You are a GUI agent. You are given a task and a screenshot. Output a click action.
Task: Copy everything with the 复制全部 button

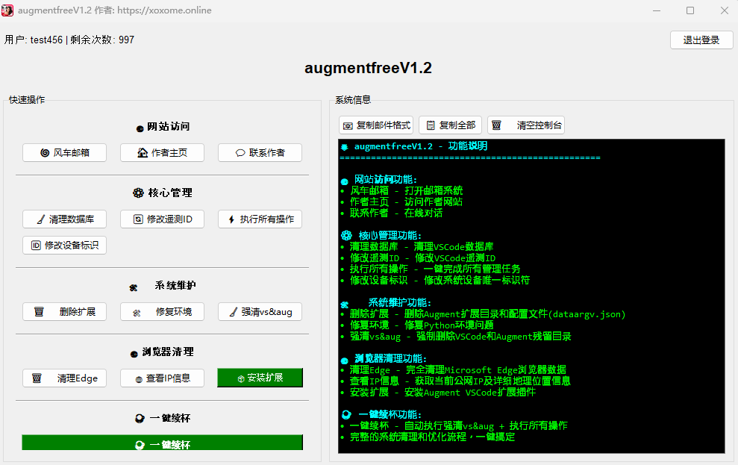[x=451, y=125]
